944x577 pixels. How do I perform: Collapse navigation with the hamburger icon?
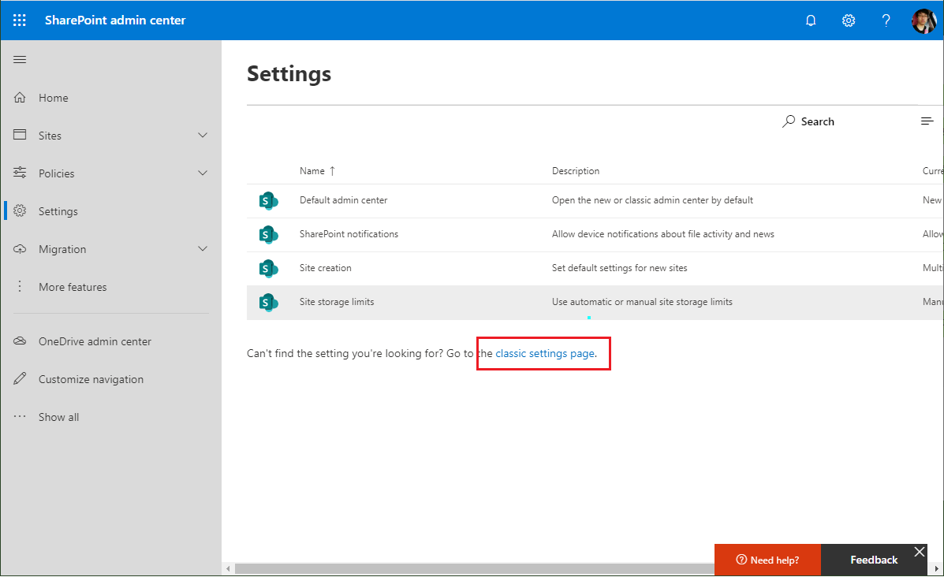20,60
